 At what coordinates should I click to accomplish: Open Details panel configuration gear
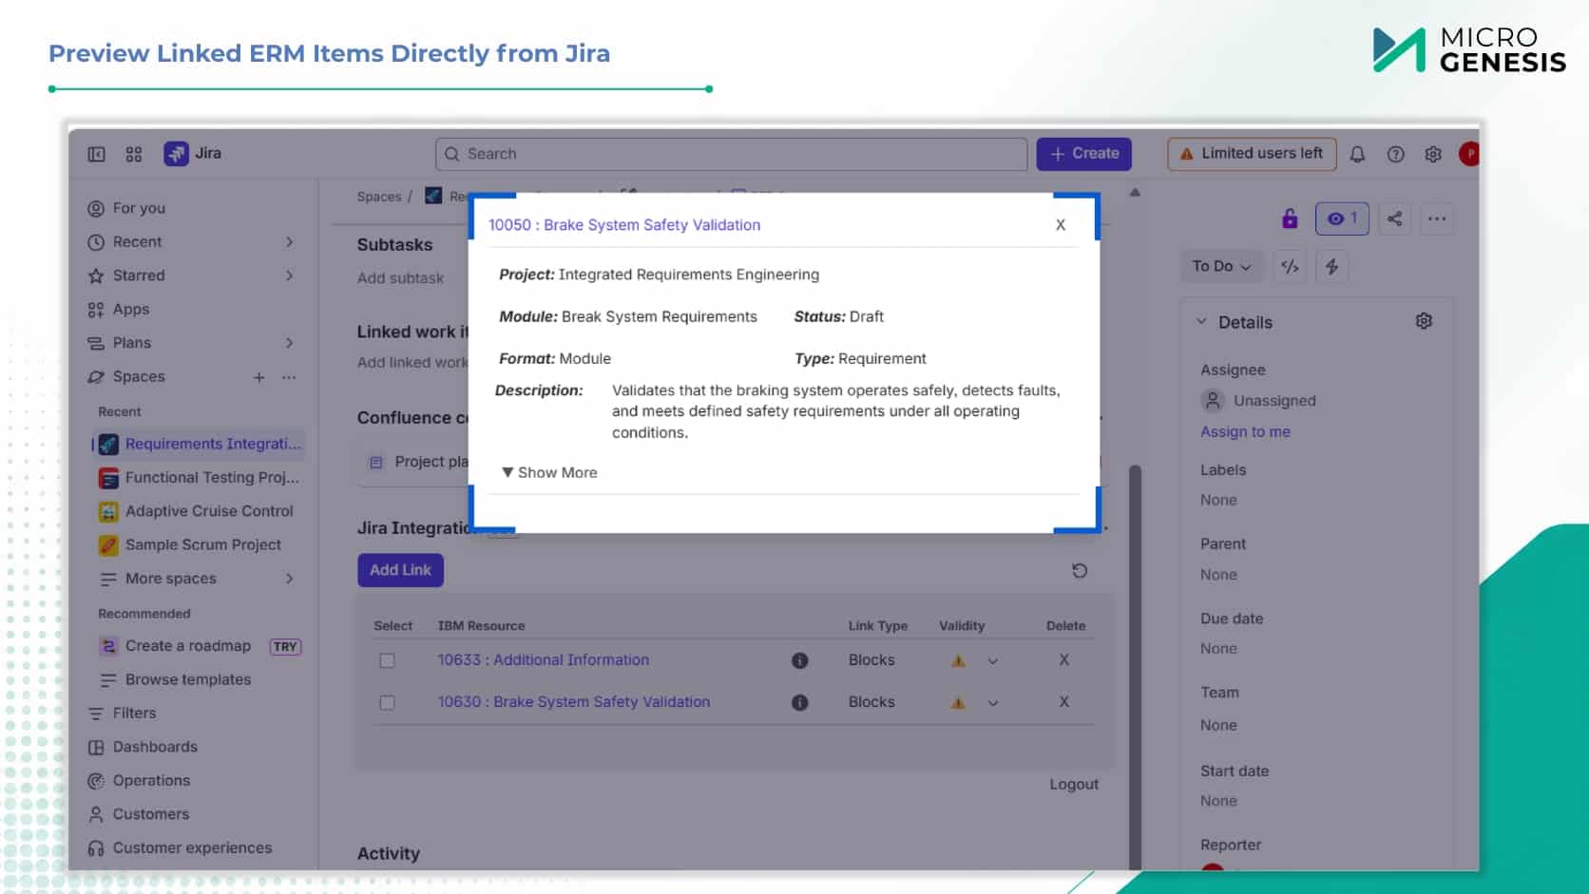pyautogui.click(x=1424, y=321)
